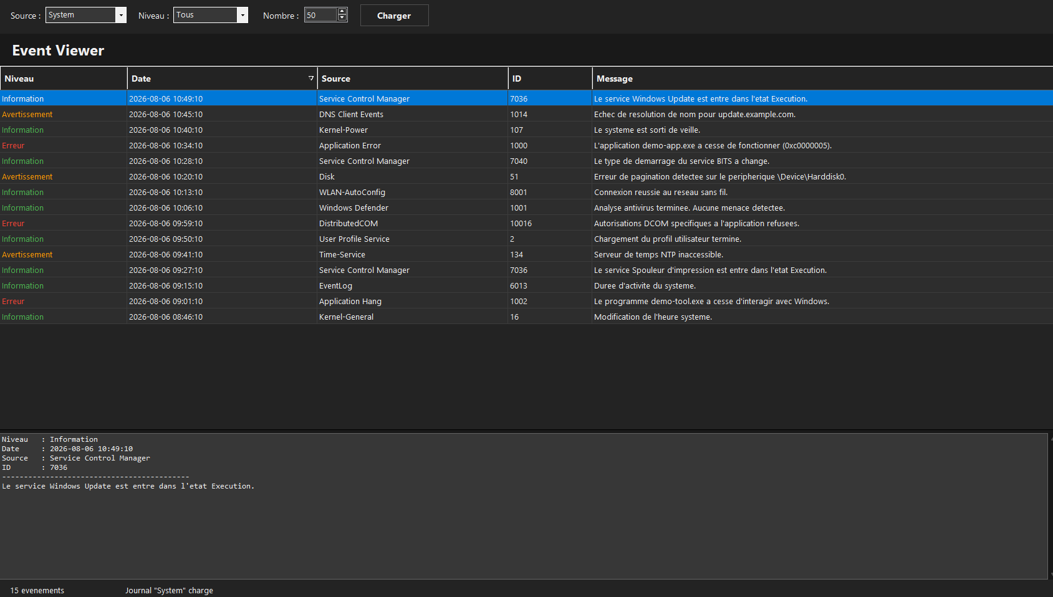Click the "15 evenements" status text
1053x597 pixels.
coord(37,590)
